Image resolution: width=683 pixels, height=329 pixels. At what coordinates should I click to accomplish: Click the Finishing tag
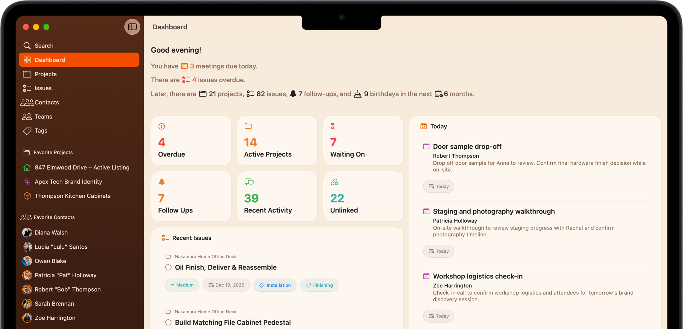coord(319,285)
